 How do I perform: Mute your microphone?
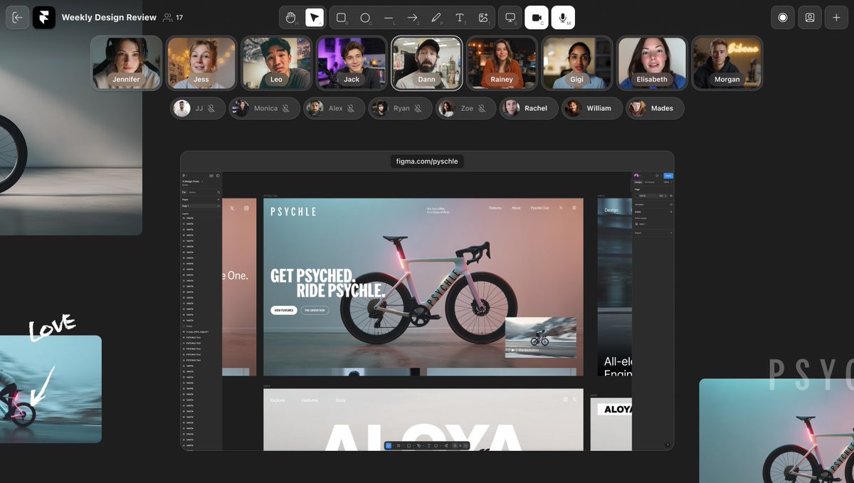(x=563, y=18)
